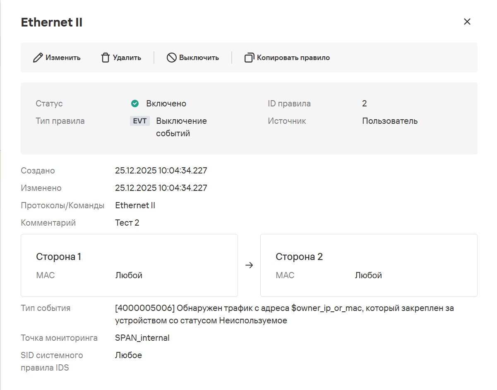497x390 pixels.
Task: Click the green Включено status checkmark
Action: pyautogui.click(x=135, y=104)
